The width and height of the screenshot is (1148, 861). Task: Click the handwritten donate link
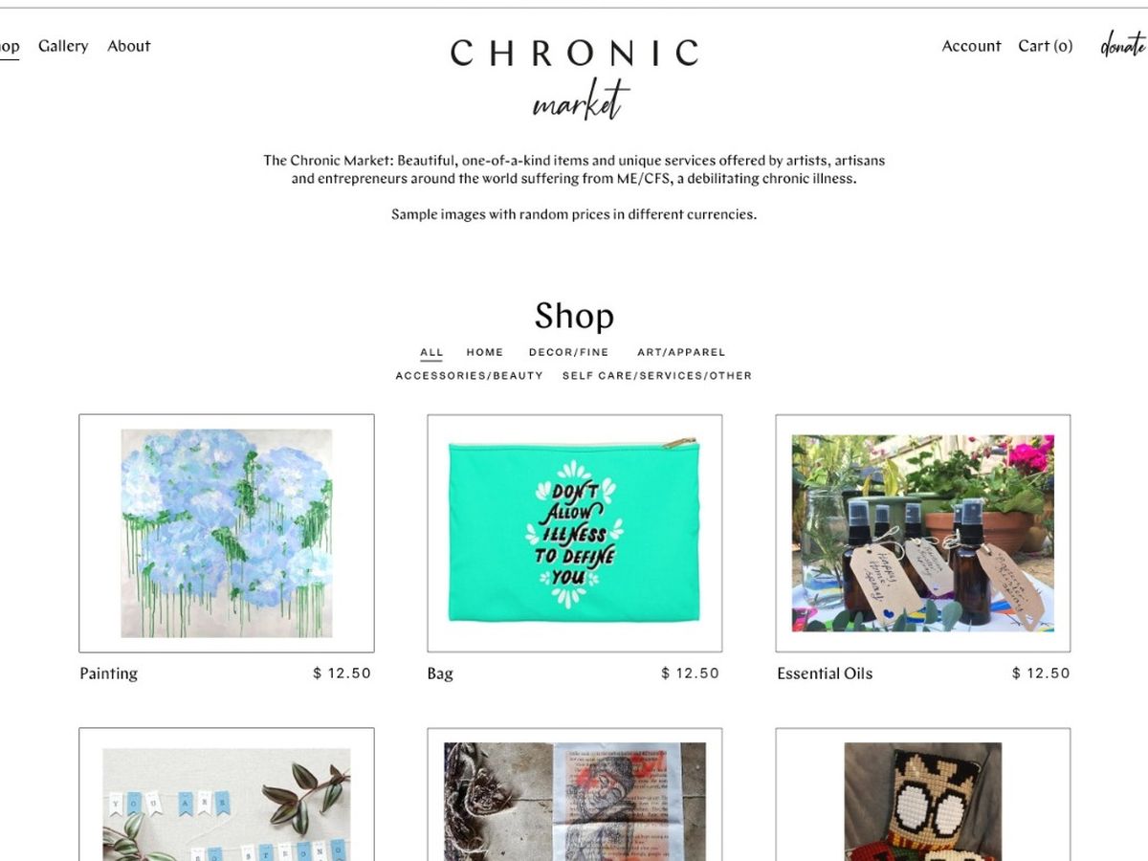pos(1123,45)
